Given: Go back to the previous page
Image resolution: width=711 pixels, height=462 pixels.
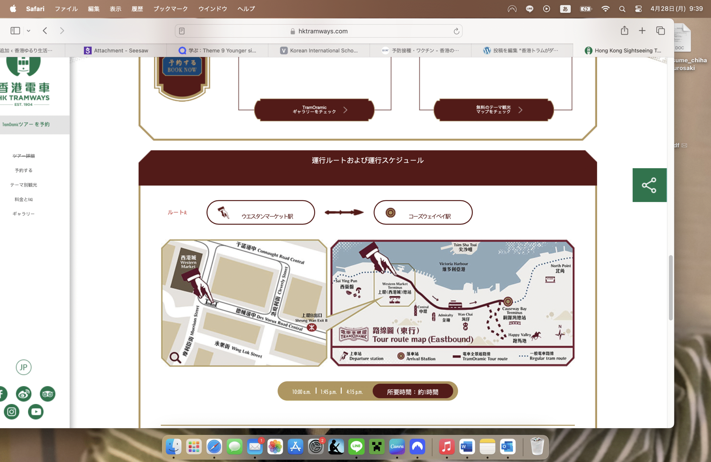Looking at the screenshot, I should tap(45, 31).
